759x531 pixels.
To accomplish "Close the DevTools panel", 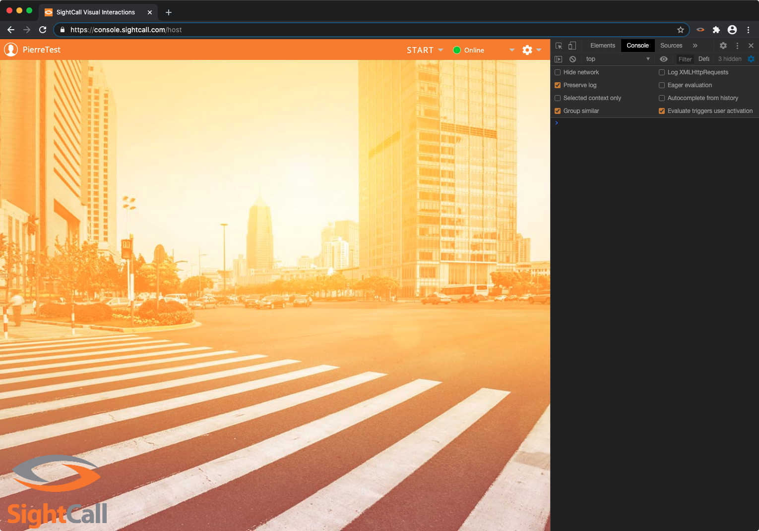I will click(x=751, y=46).
